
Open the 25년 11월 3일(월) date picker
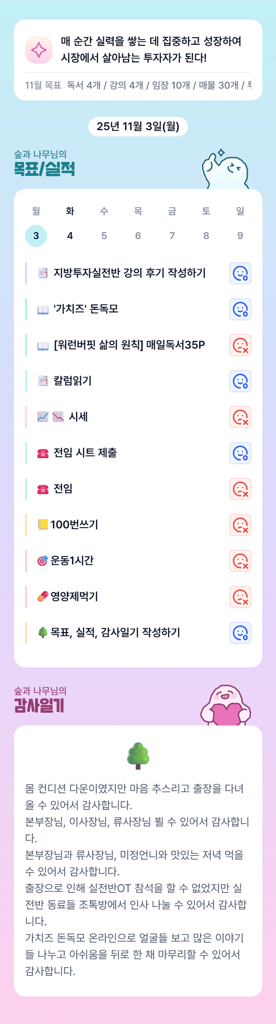138,126
